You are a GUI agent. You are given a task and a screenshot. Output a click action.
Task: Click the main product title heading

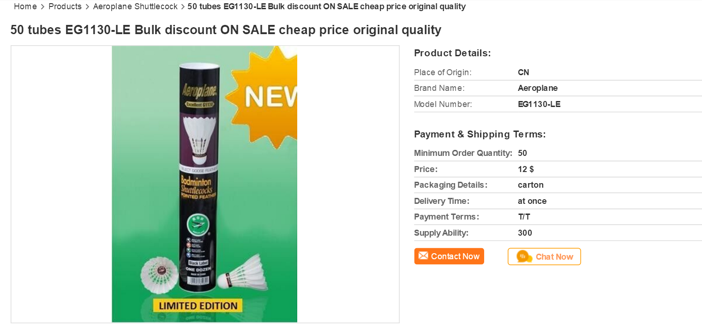point(226,30)
